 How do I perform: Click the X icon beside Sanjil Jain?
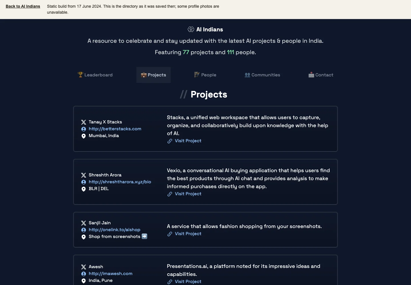click(x=84, y=223)
